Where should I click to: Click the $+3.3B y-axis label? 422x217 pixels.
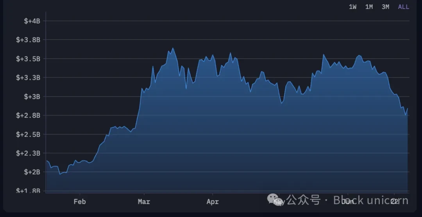click(28, 77)
